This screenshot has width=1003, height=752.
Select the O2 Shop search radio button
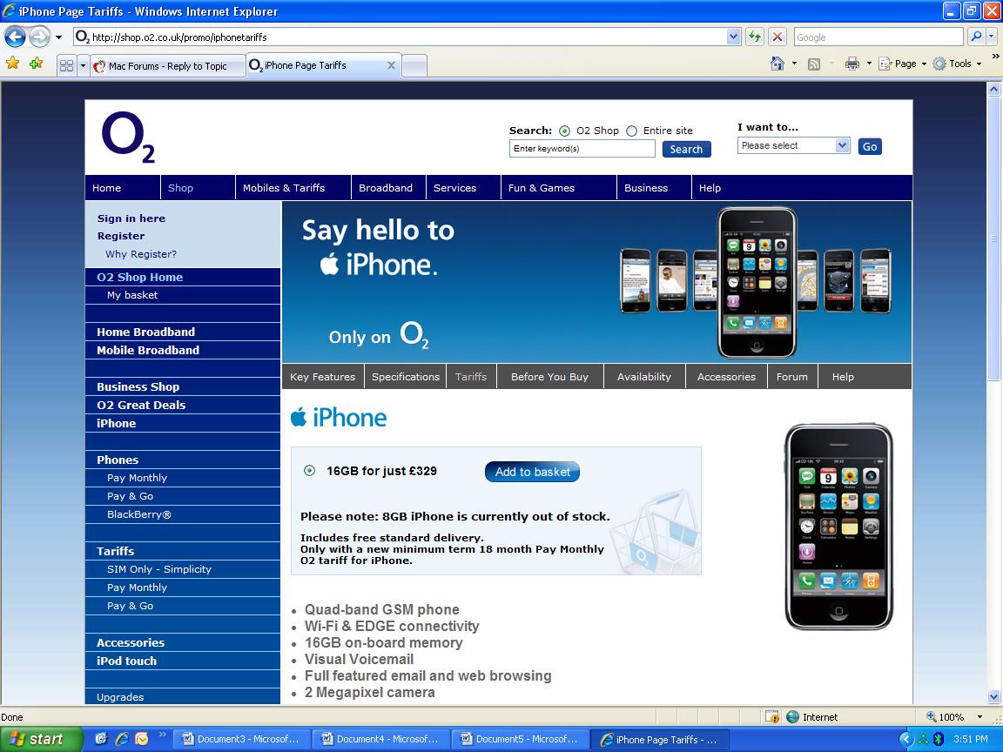[566, 131]
